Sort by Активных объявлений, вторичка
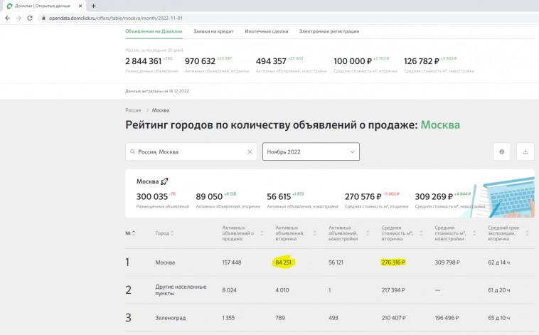 point(296,233)
